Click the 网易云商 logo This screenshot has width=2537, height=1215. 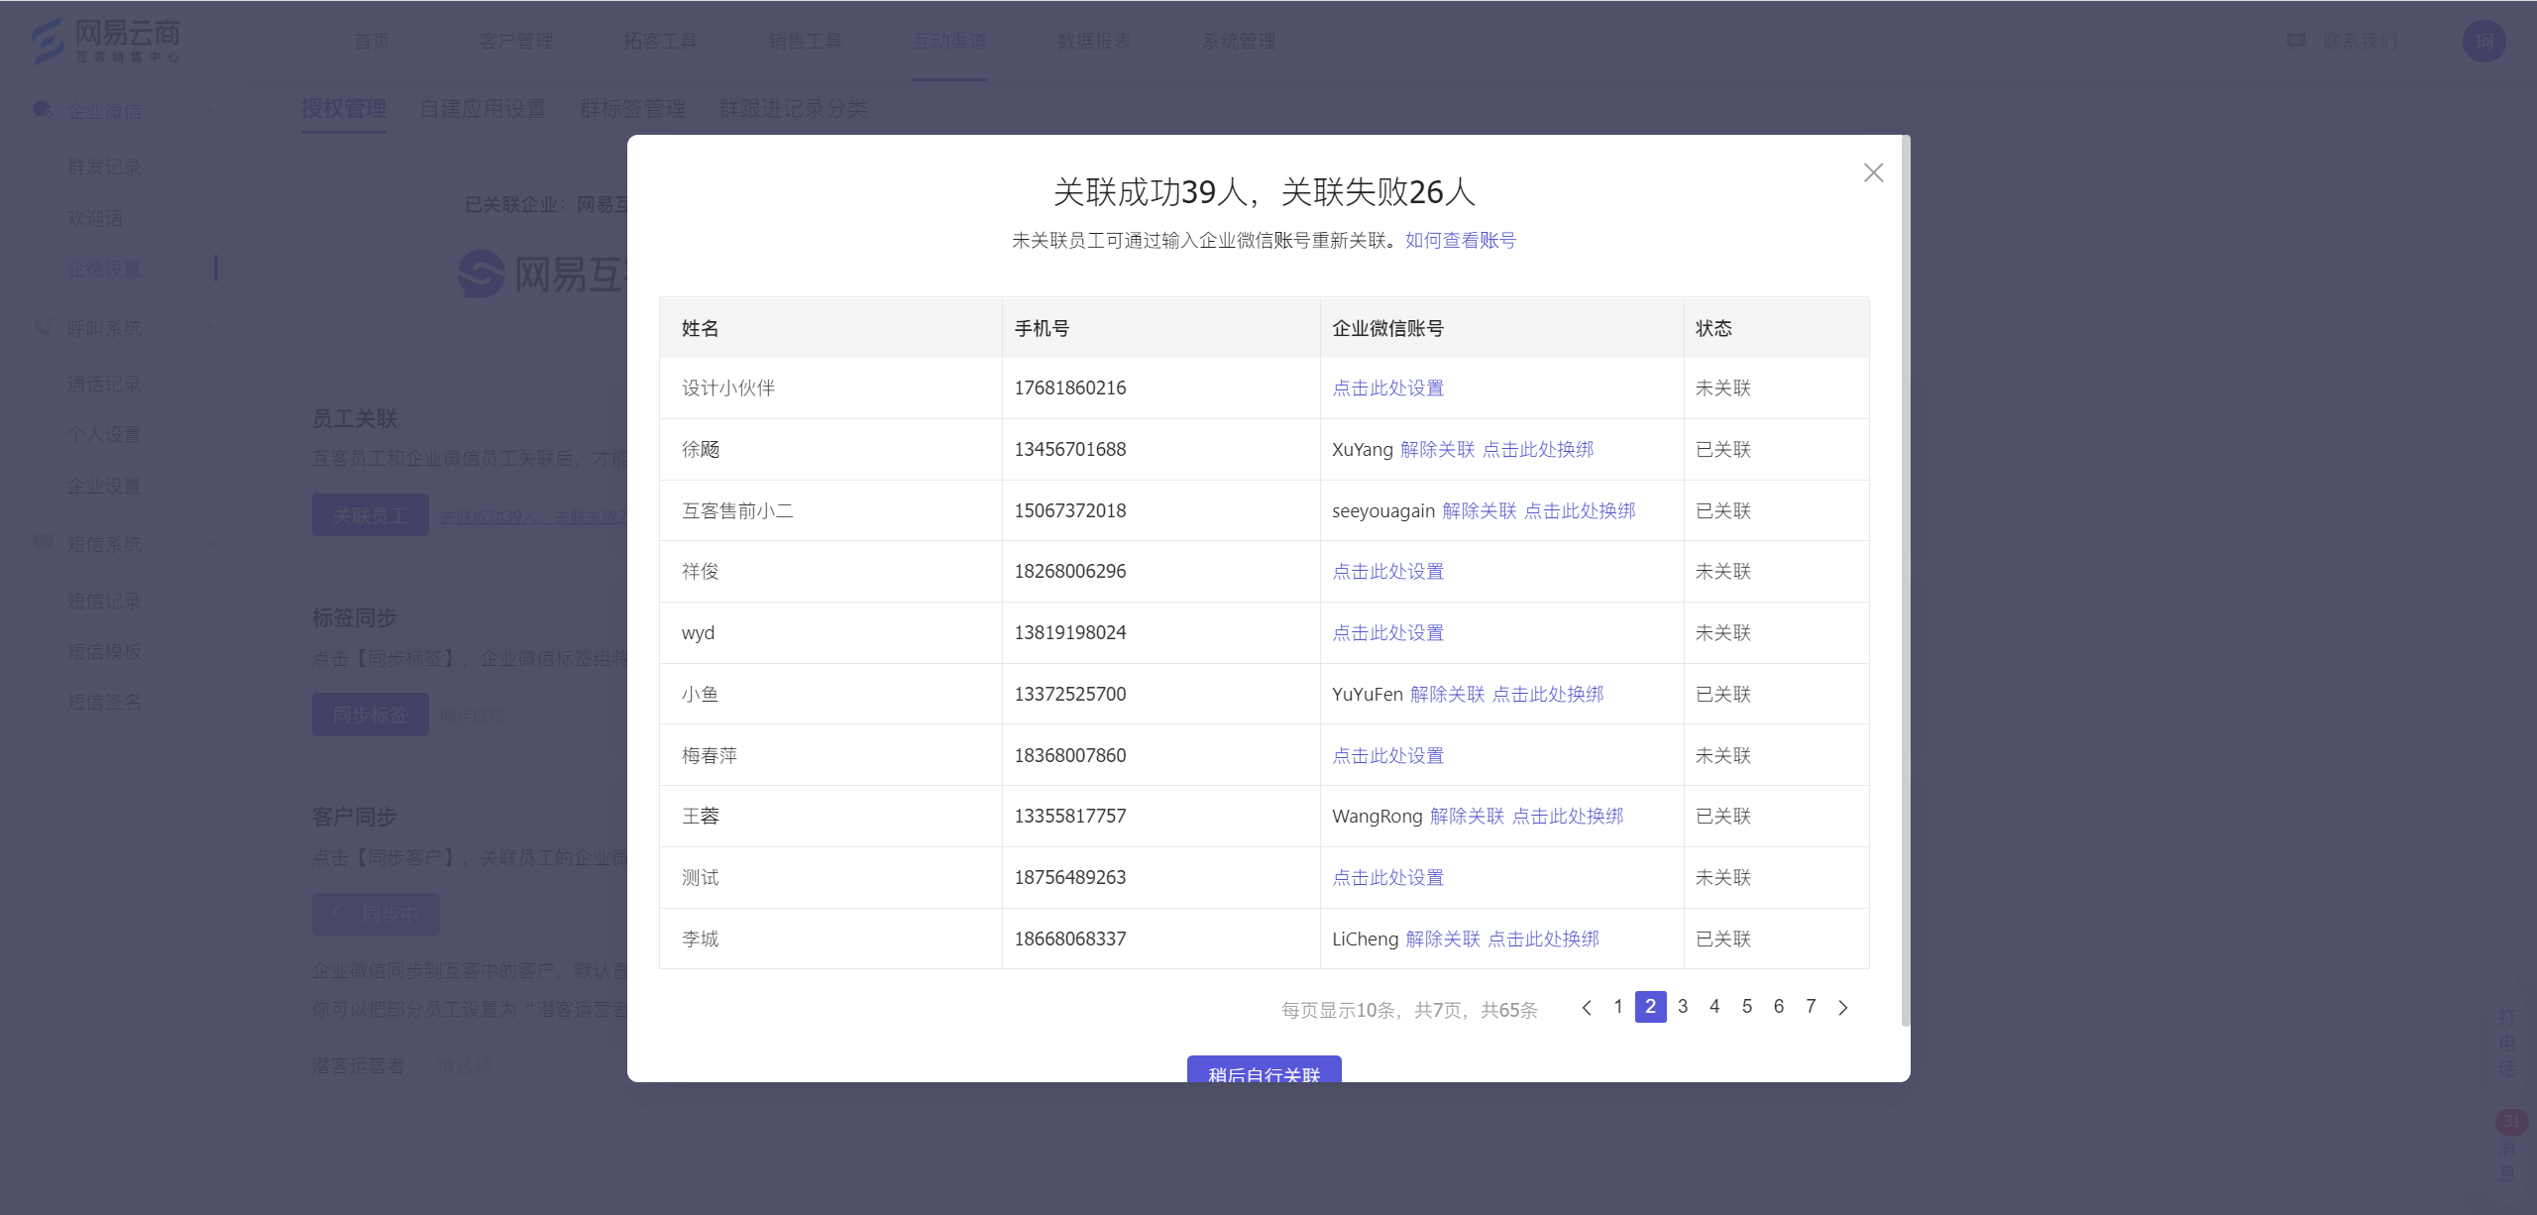tap(106, 41)
